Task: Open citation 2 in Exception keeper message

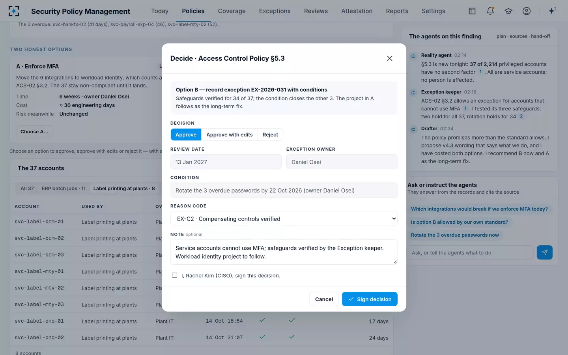Action: [521, 116]
